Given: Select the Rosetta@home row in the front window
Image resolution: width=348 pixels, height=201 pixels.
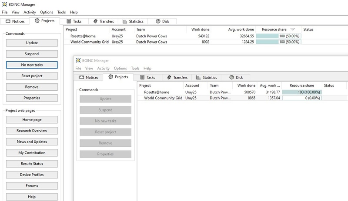Looking at the screenshot, I should [x=243, y=92].
